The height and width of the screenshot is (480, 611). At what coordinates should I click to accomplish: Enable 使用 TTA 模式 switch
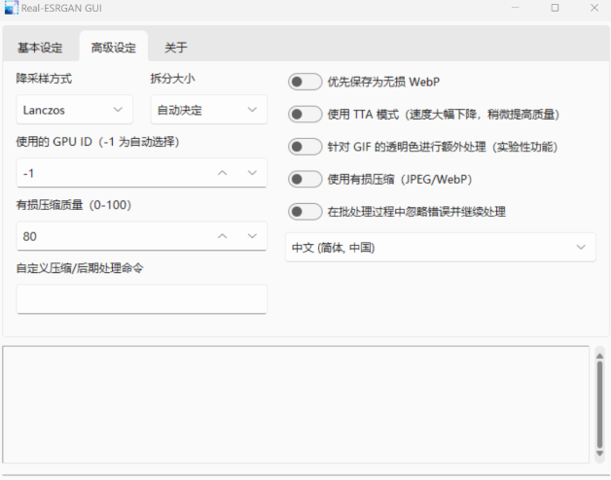305,115
